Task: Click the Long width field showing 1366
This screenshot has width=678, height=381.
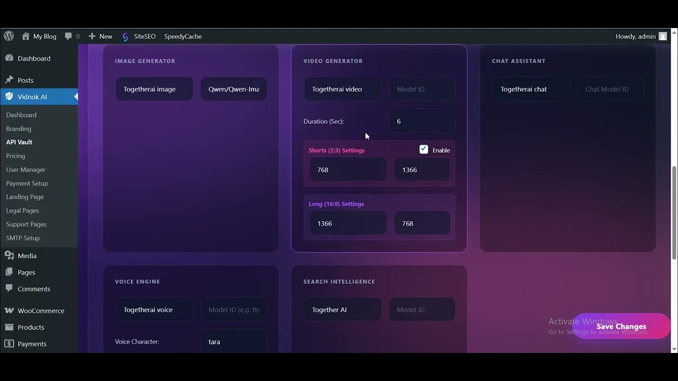Action: [x=348, y=223]
